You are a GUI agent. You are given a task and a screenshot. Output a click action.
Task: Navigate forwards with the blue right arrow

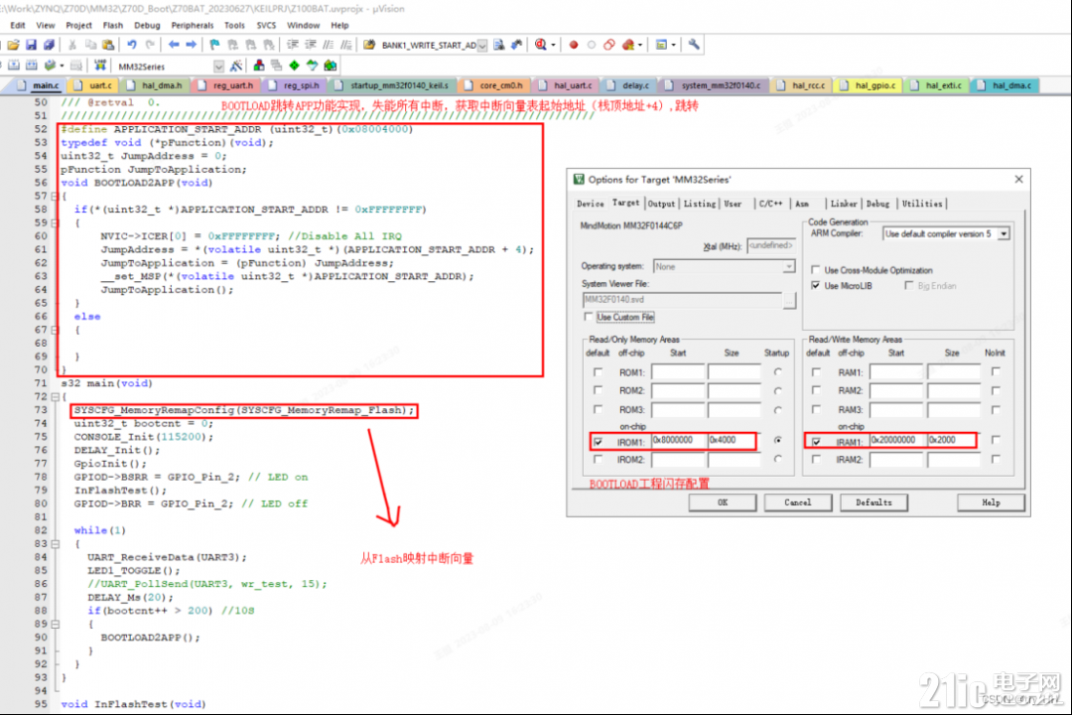click(192, 45)
